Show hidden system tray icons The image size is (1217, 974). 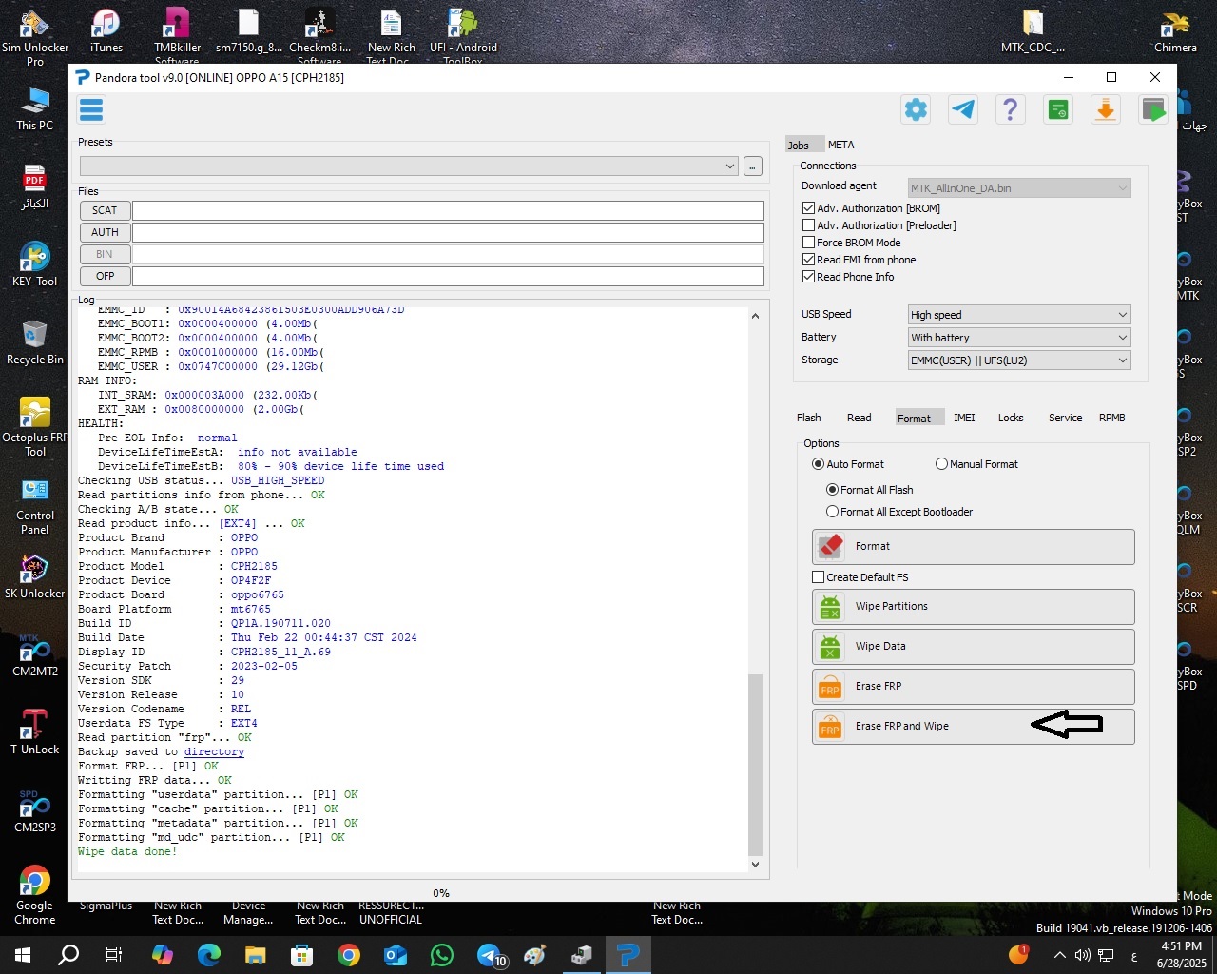(1059, 955)
